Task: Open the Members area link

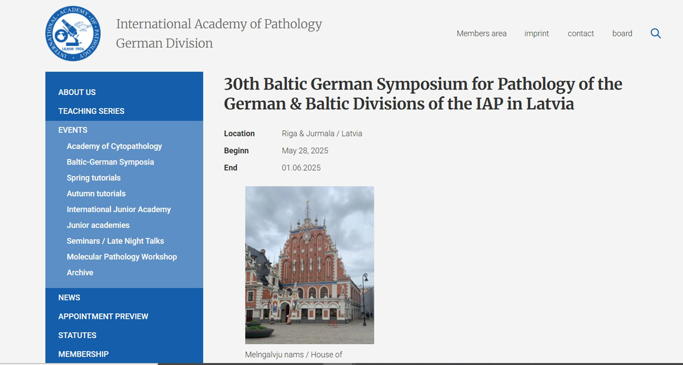Action: (481, 34)
